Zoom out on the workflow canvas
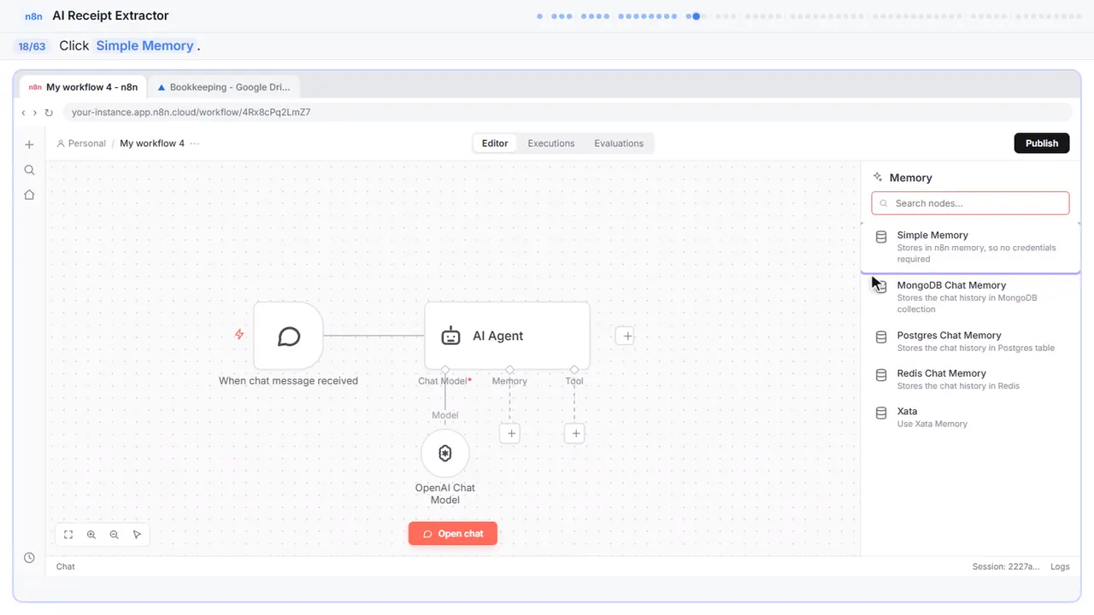Viewport: 1094px width, 615px height. pyautogui.click(x=115, y=535)
